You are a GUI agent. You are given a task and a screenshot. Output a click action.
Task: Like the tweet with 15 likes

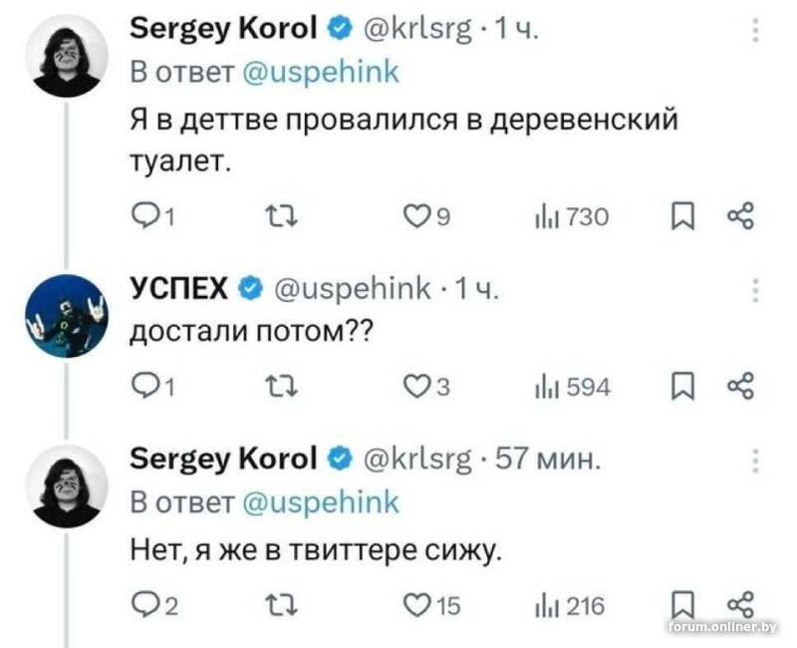tap(415, 605)
